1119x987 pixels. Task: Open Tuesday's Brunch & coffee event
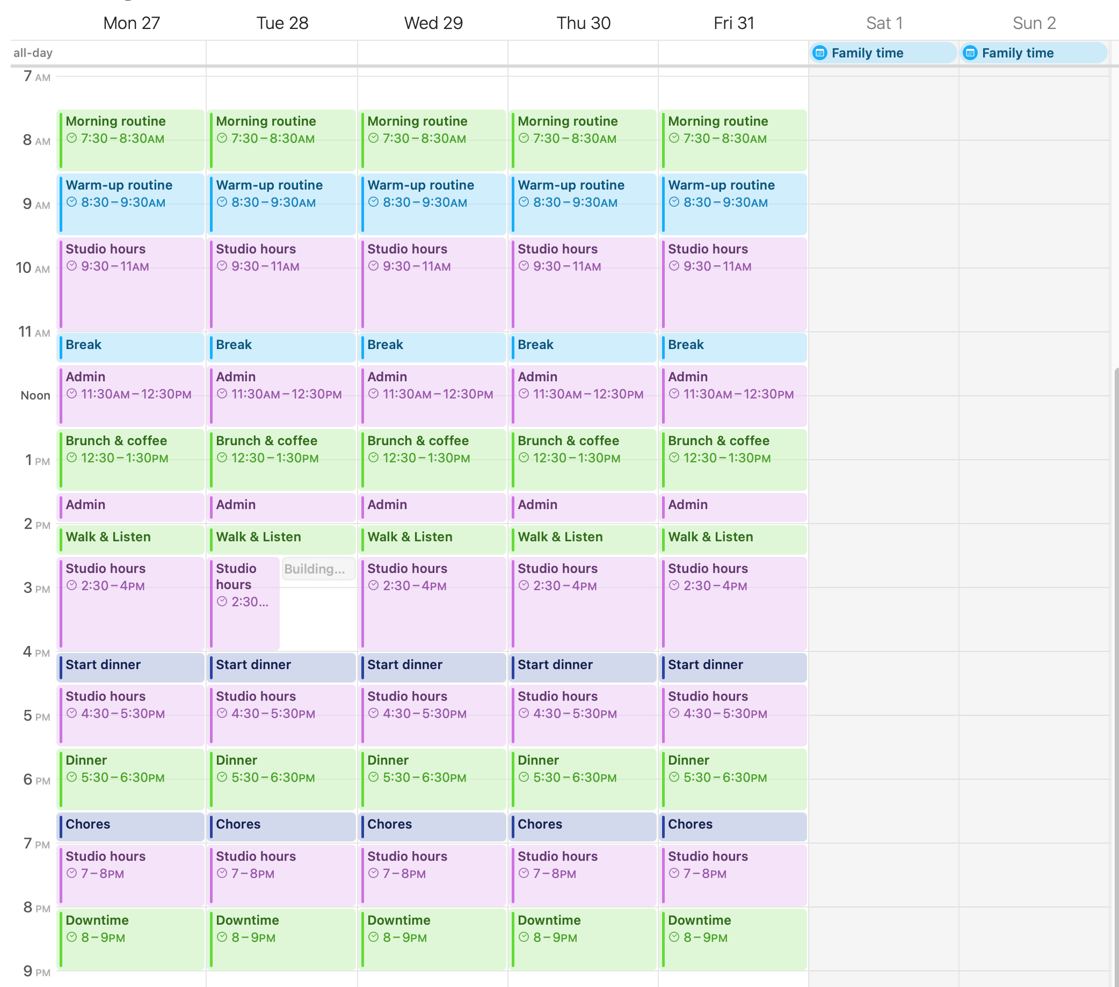tap(281, 459)
